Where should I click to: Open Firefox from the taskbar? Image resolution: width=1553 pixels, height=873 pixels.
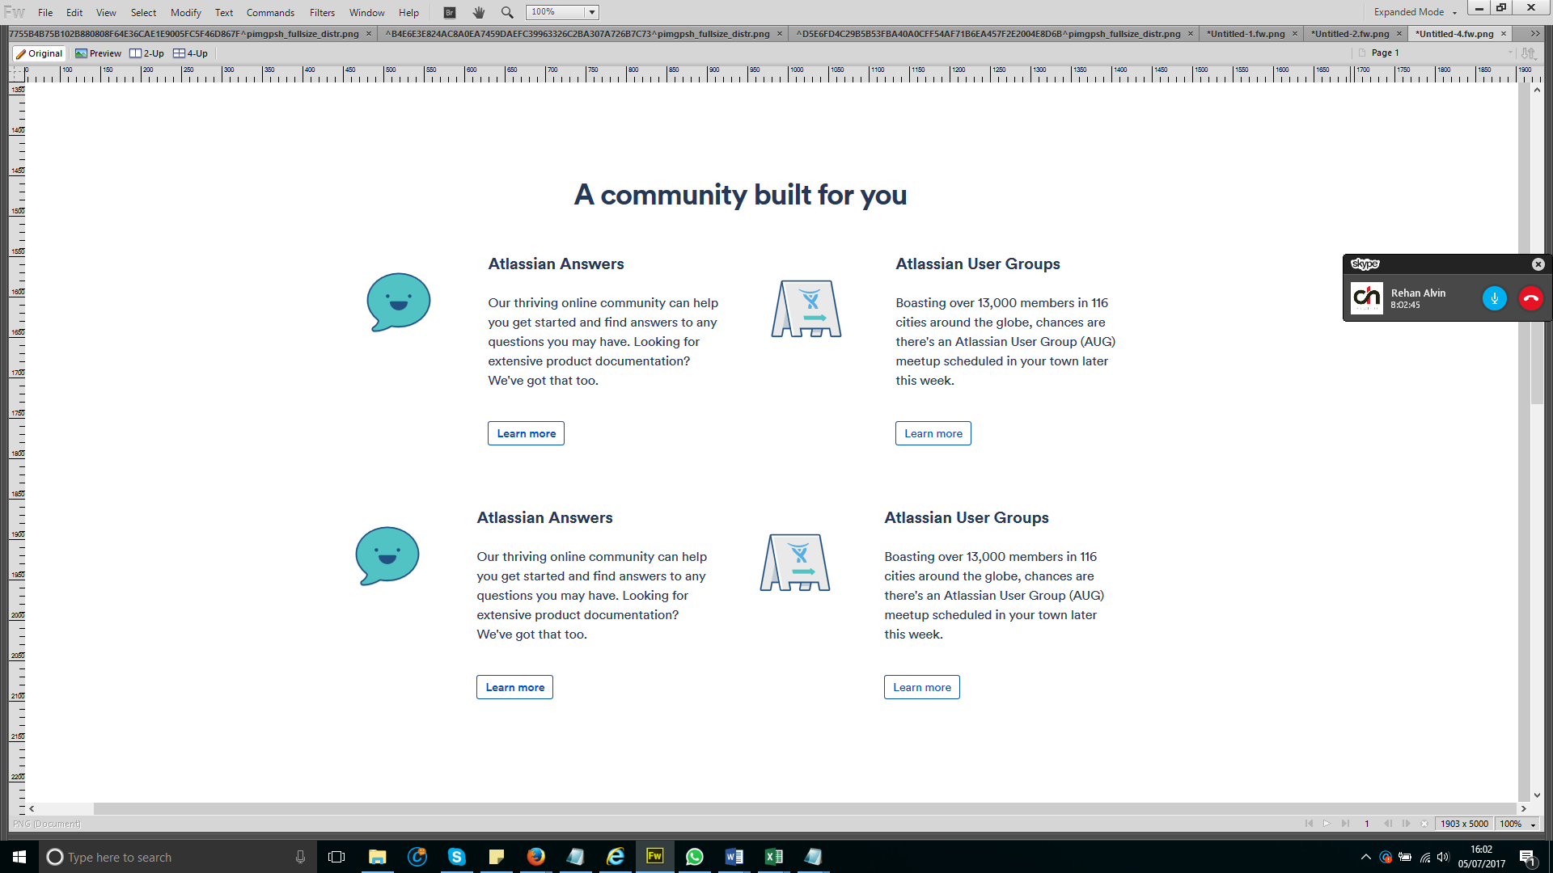coord(535,857)
